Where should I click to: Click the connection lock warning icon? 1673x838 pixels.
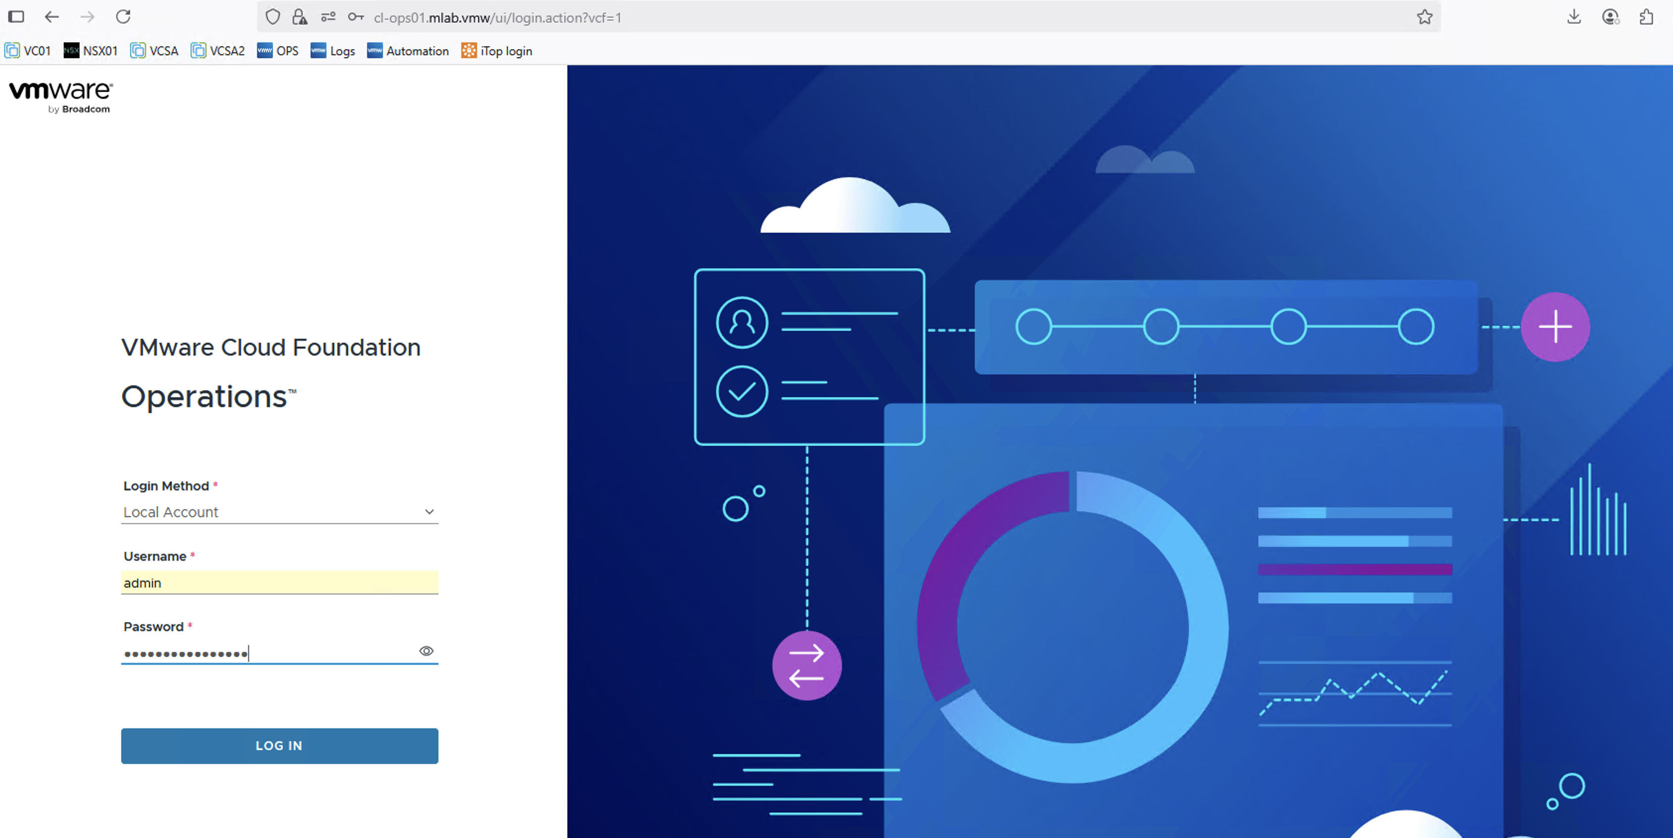coord(299,17)
